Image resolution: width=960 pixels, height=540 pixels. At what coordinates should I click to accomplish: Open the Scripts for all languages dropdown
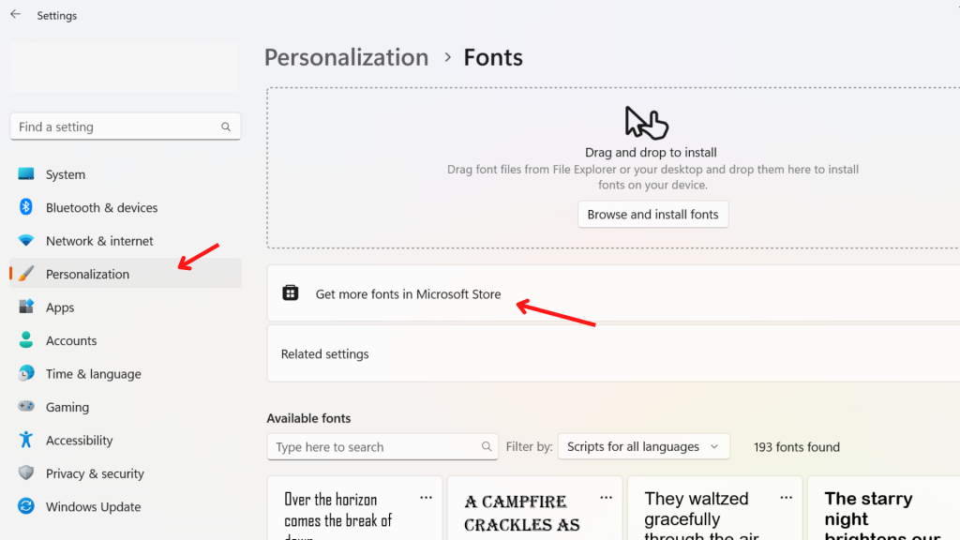(x=643, y=446)
